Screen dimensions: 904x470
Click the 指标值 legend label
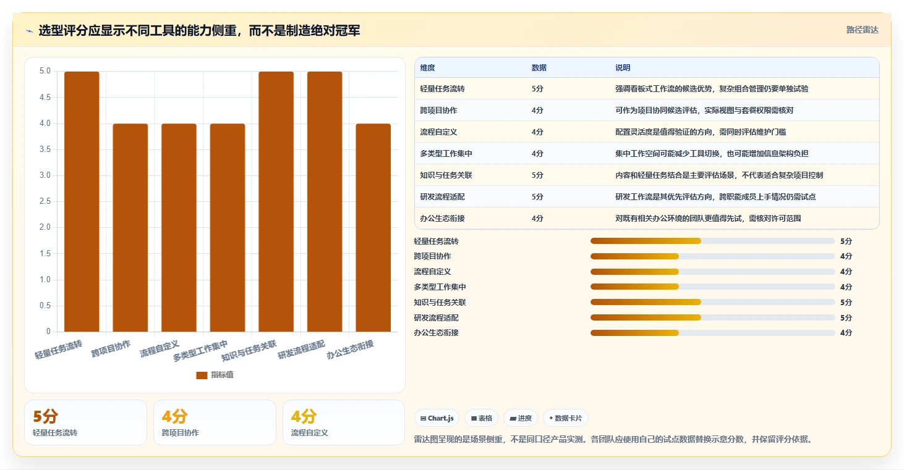222,375
